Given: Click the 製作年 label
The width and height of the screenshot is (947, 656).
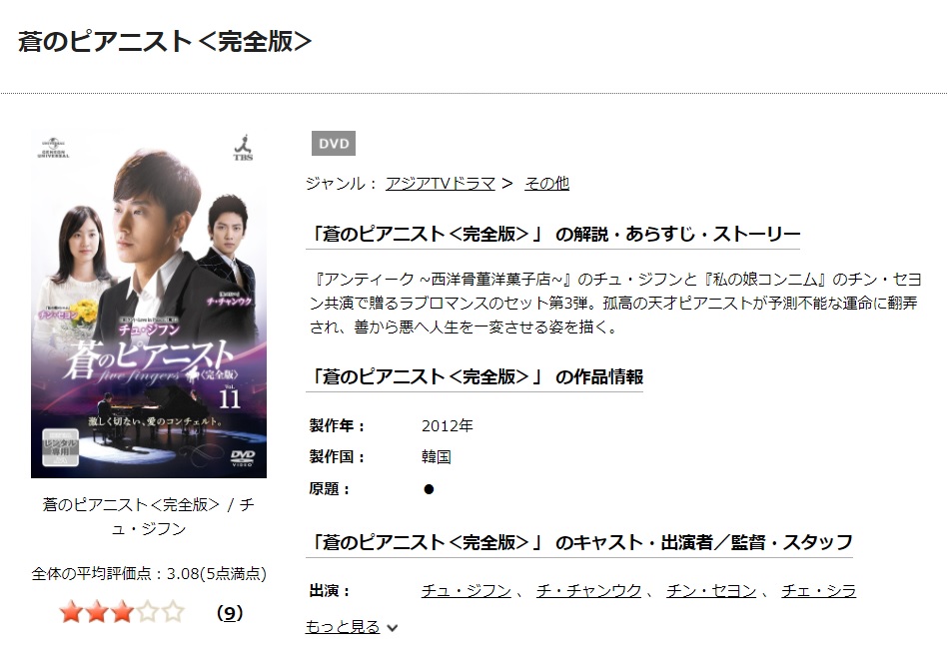Looking at the screenshot, I should 337,425.
